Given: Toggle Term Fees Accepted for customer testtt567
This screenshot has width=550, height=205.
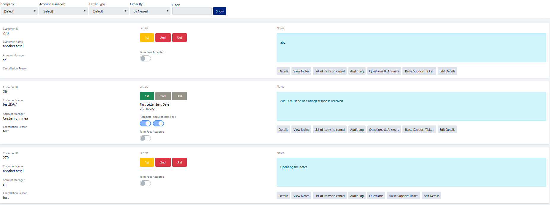Looking at the screenshot, I should 145,138.
